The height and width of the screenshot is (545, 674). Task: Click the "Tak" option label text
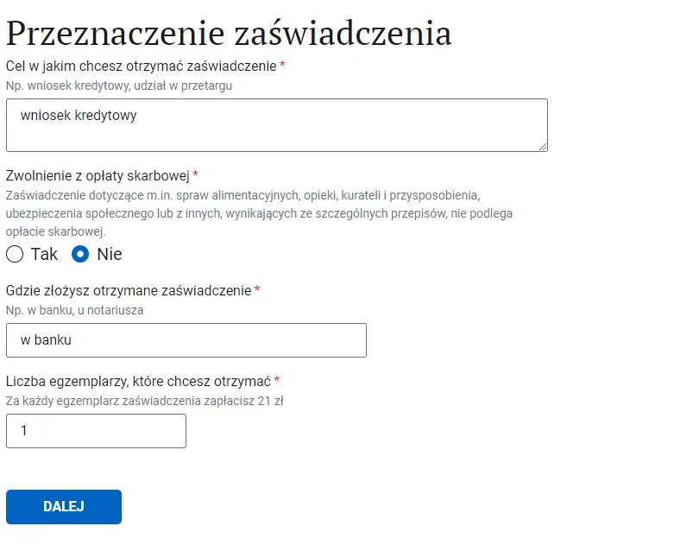[44, 254]
